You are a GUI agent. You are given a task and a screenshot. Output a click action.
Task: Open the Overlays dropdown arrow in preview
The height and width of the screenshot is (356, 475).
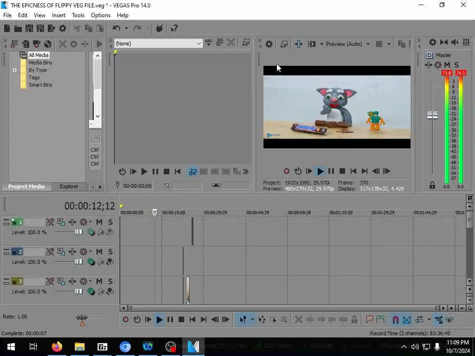click(389, 44)
